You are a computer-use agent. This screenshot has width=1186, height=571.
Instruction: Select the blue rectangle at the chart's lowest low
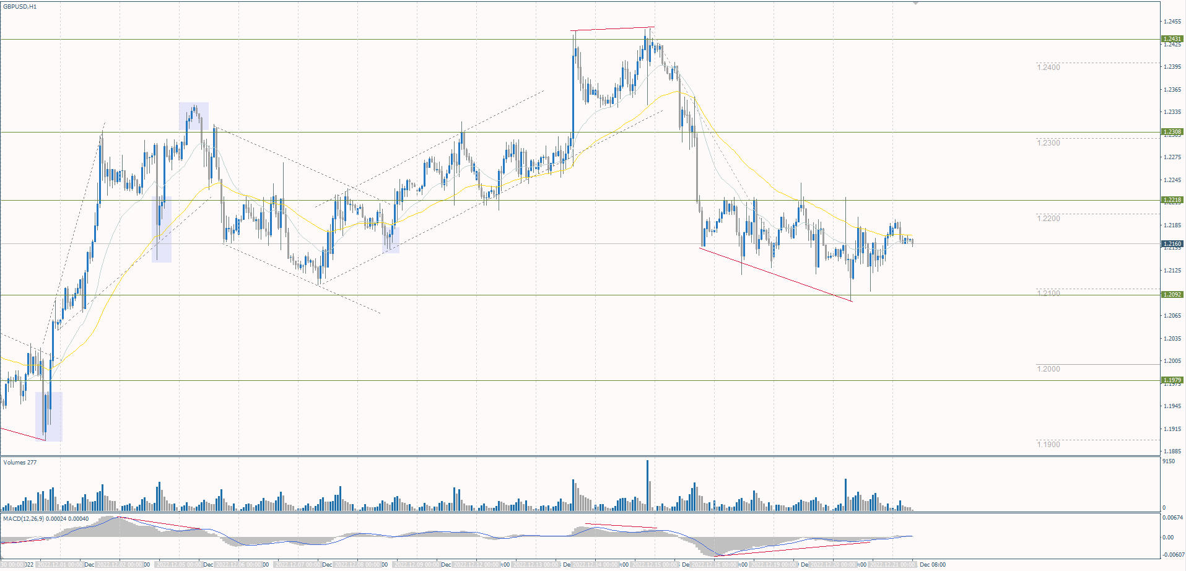click(49, 417)
